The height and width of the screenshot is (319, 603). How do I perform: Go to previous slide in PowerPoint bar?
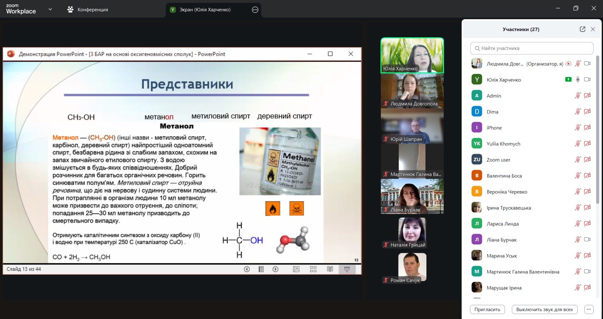[x=247, y=269]
